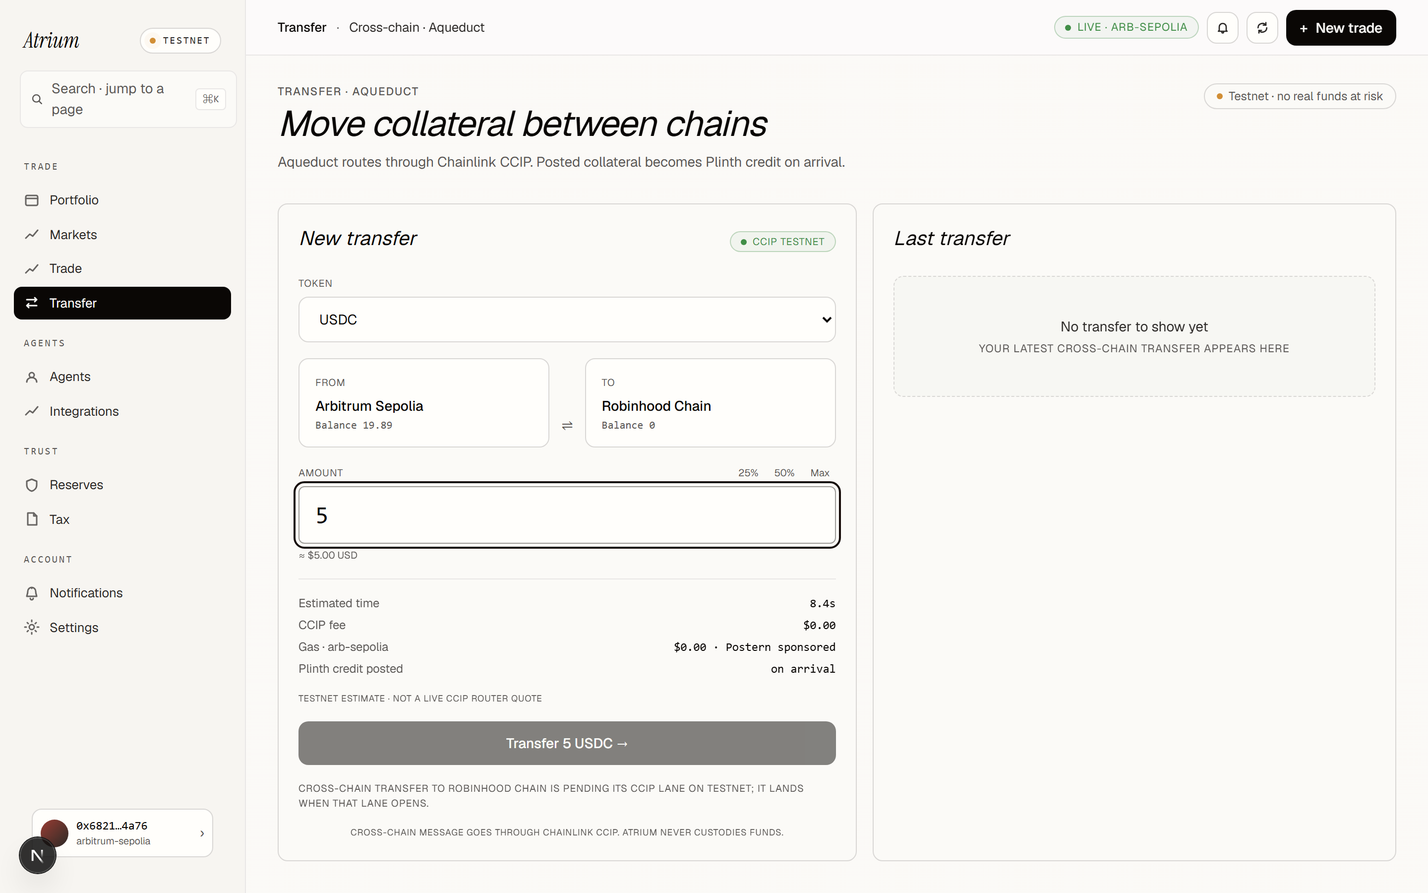Open the Trade menu item
The image size is (1428, 893).
122,269
